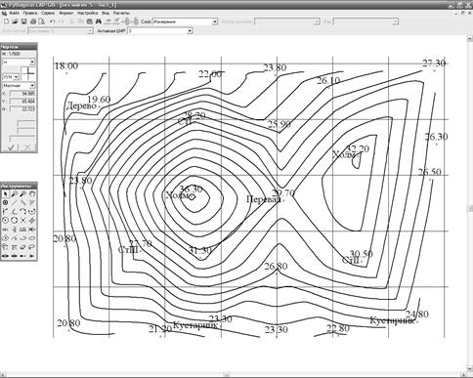Click the Перевал label on the map

(263, 199)
